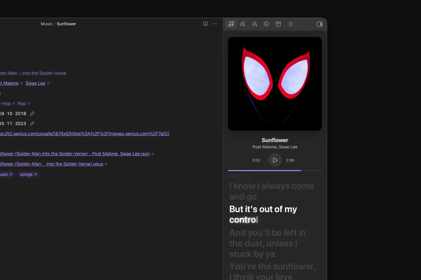
Task: Open the link icon beside 03-11-2023
Action: tap(32, 124)
